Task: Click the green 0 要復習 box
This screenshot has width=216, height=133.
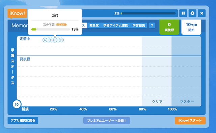Action: [169, 27]
